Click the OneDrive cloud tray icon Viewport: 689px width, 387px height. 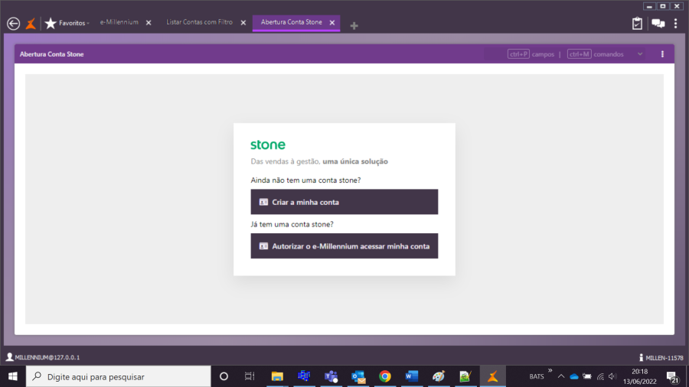(574, 376)
